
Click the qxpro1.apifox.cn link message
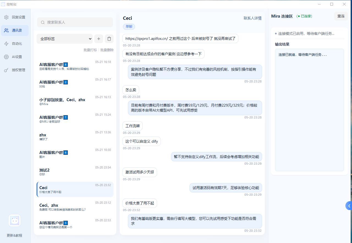[x=180, y=38]
